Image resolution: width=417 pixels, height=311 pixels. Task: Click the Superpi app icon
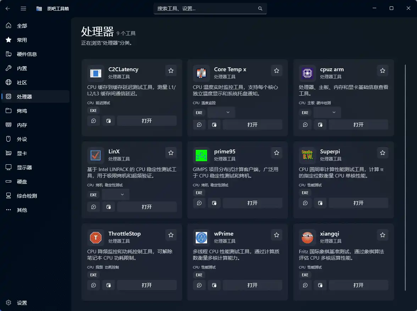coord(307,155)
